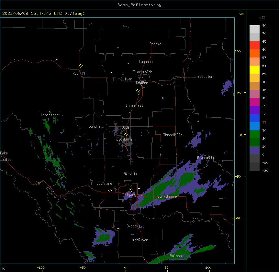Click the green echo west of Okotoks
This screenshot has height=272, width=279.
(x=103, y=237)
